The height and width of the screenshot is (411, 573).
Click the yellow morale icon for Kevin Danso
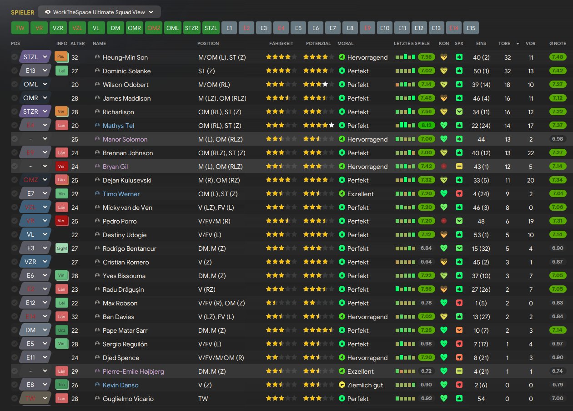[x=342, y=385]
